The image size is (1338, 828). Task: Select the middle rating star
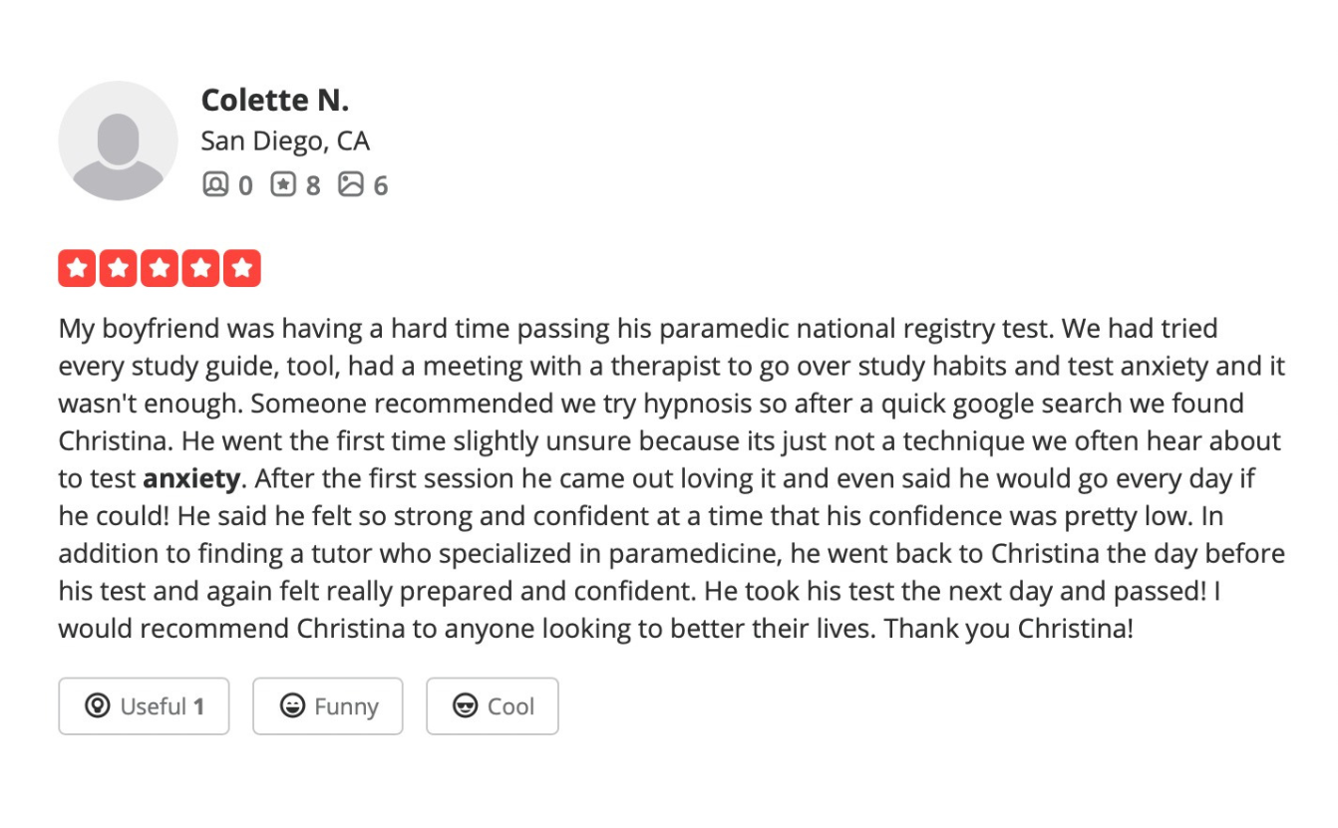pos(159,267)
